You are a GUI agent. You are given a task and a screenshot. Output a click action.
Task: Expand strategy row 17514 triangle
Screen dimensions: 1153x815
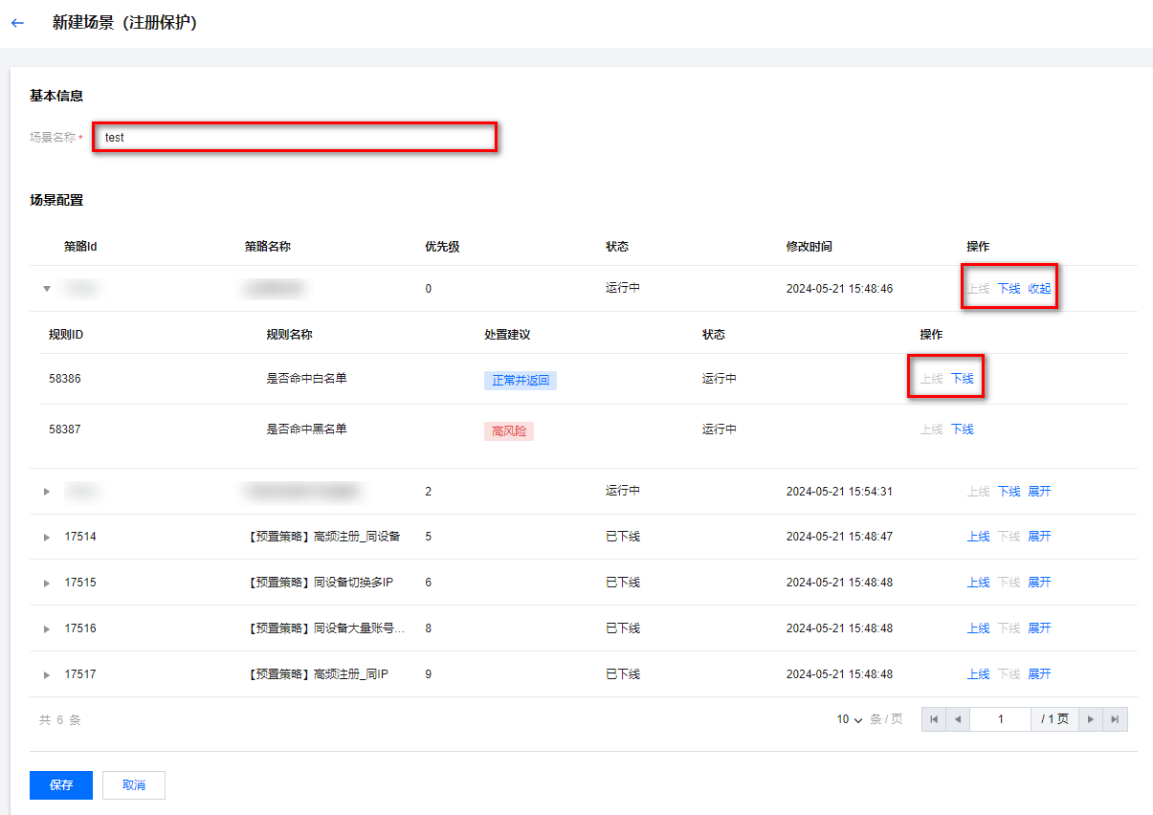tap(47, 538)
